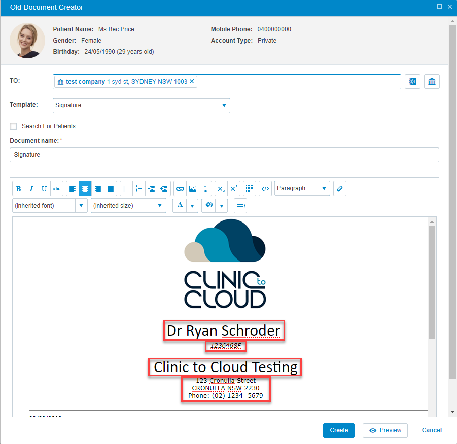This screenshot has height=444, width=457.
Task: Remove test company recipient
Action: click(192, 81)
